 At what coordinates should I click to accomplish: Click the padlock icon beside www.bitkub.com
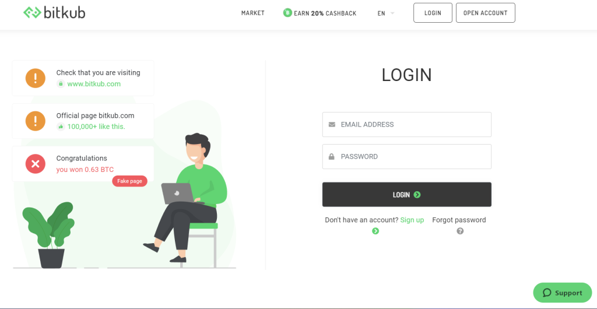pos(61,84)
